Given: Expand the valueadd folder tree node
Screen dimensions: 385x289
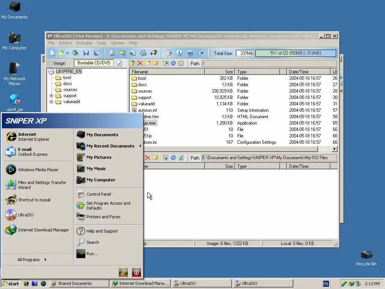Looking at the screenshot, I should [51, 102].
